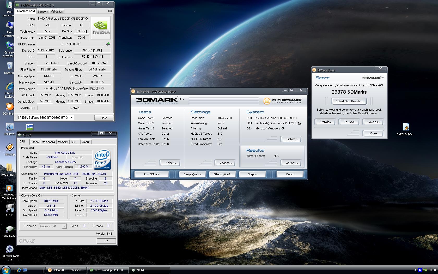Select the d-group-iptv file icon on desktop
The height and width of the screenshot is (274, 438).
point(406,129)
